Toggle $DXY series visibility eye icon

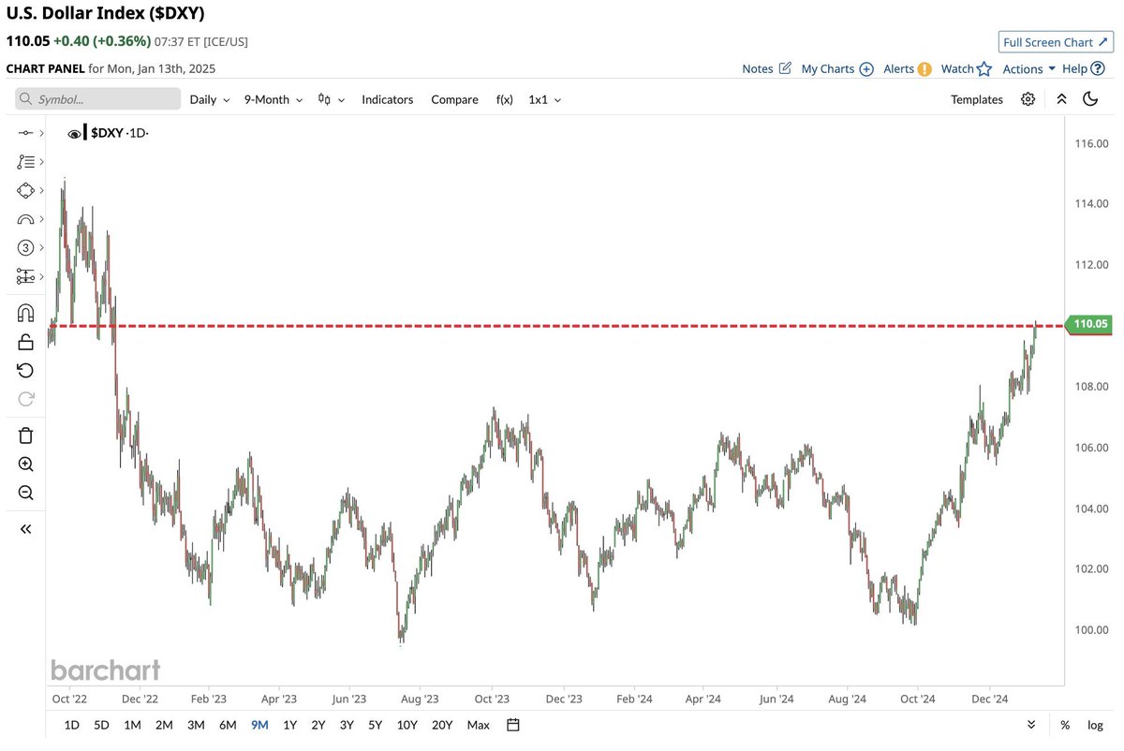tap(75, 134)
